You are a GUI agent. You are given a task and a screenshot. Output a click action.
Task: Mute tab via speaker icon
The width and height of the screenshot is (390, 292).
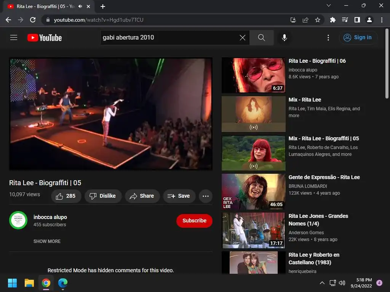tap(80, 6)
